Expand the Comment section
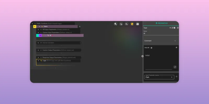The width and height of the screenshot is (209, 104). [x=175, y=41]
